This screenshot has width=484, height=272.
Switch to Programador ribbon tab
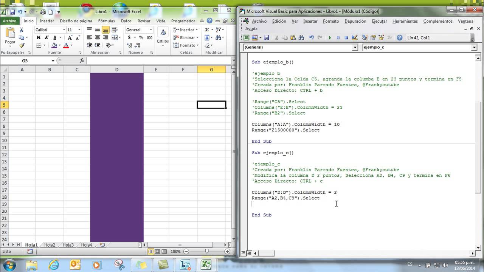[183, 21]
